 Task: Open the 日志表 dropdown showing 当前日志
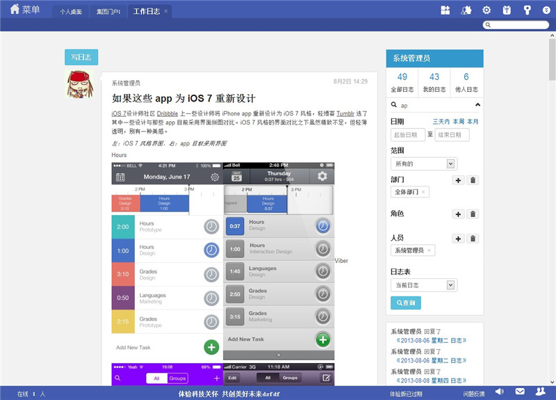(424, 285)
